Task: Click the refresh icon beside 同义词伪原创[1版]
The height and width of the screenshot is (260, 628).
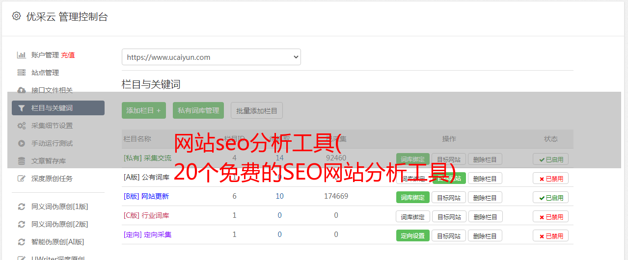Action: [x=22, y=207]
